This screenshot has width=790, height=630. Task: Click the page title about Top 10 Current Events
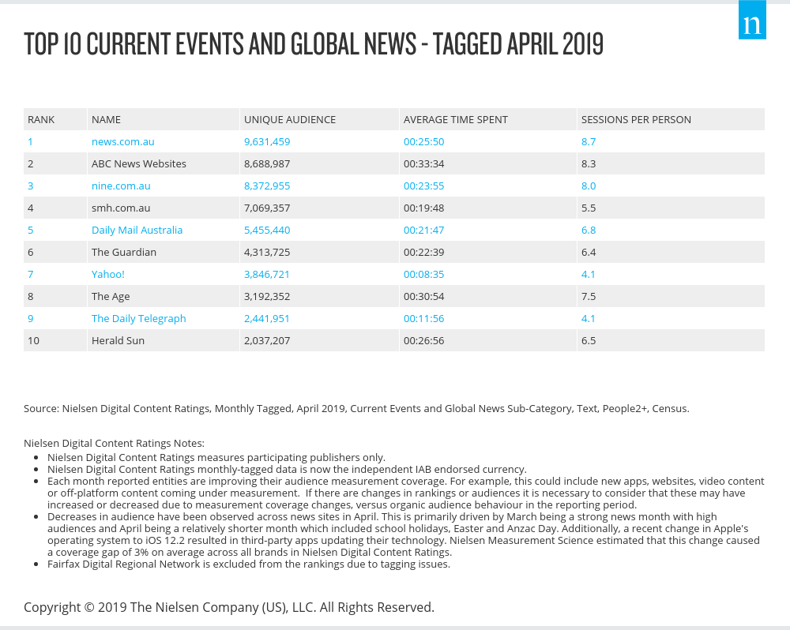tap(314, 43)
